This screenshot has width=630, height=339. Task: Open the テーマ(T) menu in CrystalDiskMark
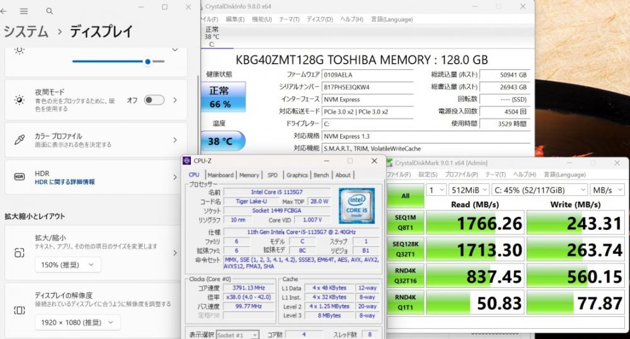pos(495,175)
